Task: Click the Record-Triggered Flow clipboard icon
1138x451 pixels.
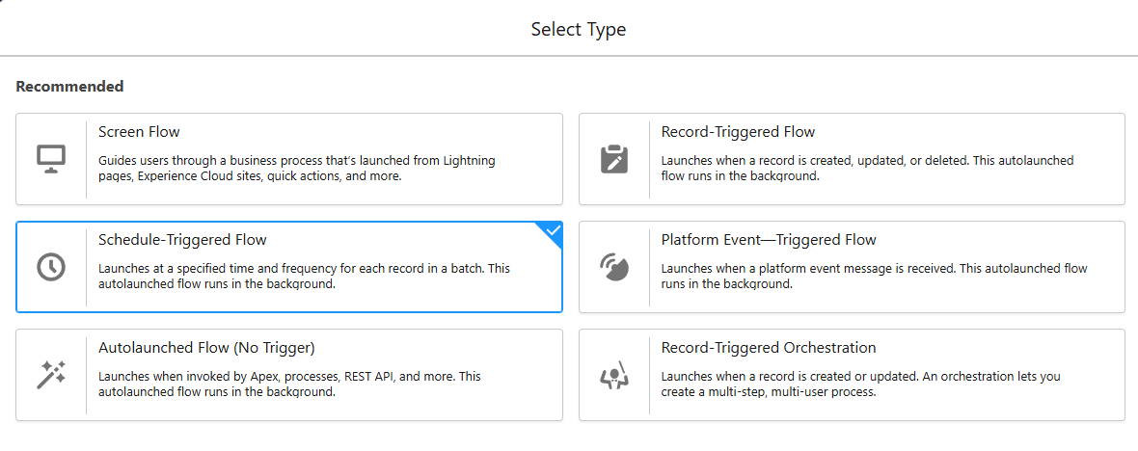Action: click(x=614, y=159)
